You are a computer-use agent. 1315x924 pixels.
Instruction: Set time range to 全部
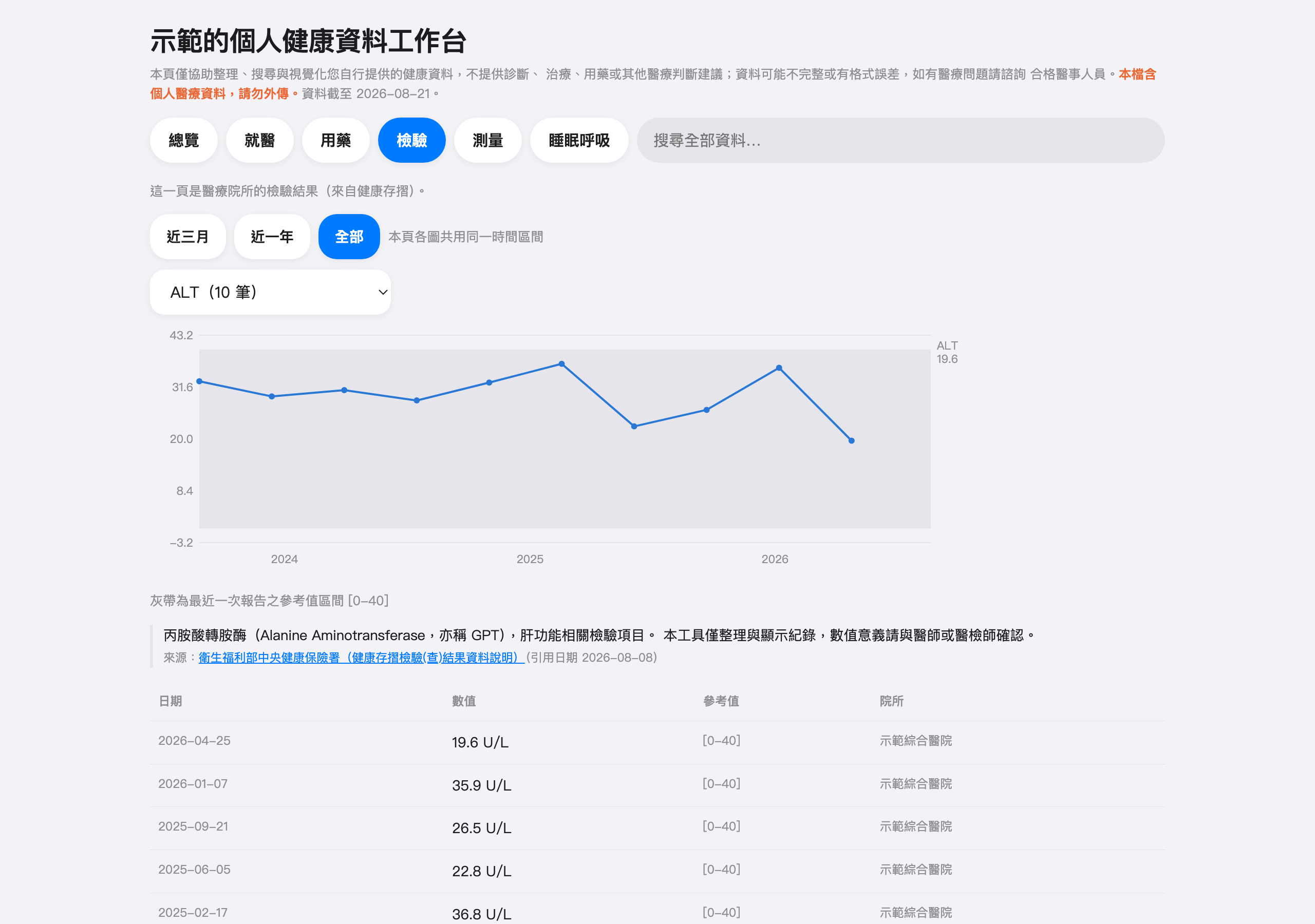point(349,237)
